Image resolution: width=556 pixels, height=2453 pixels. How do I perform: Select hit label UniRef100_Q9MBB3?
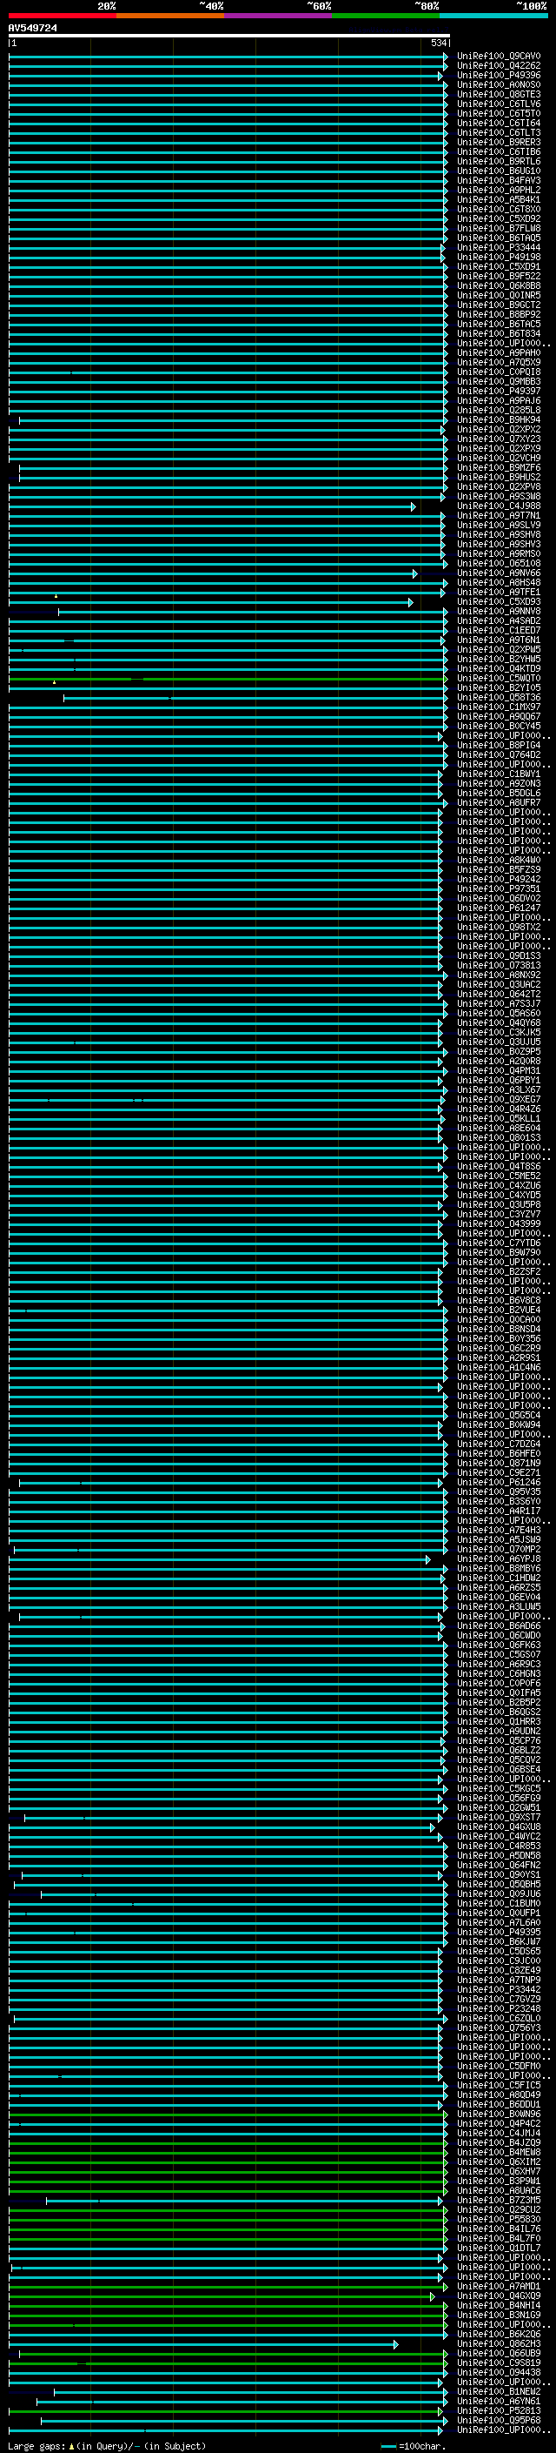coord(499,381)
